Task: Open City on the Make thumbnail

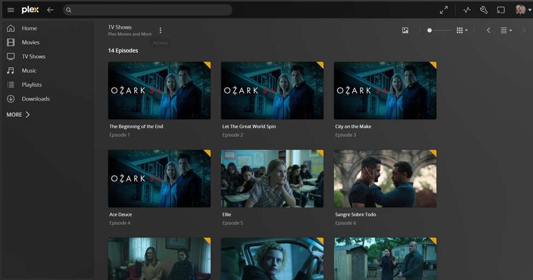Action: [x=385, y=91]
